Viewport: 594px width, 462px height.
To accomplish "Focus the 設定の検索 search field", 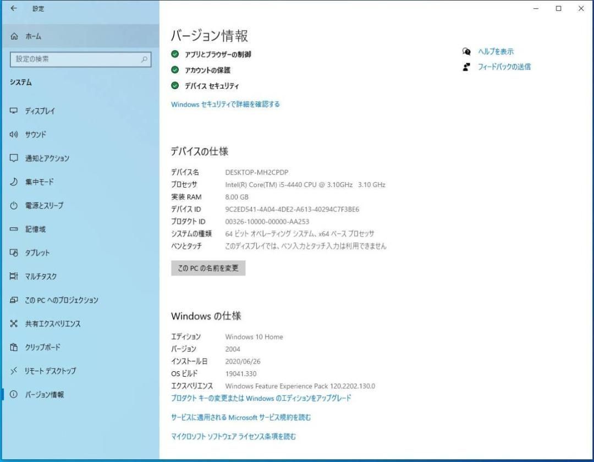I will [80, 59].
